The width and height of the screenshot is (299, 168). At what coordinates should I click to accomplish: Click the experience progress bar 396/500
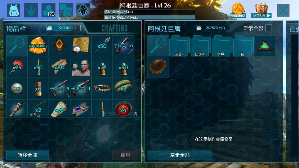pyautogui.click(x=149, y=12)
